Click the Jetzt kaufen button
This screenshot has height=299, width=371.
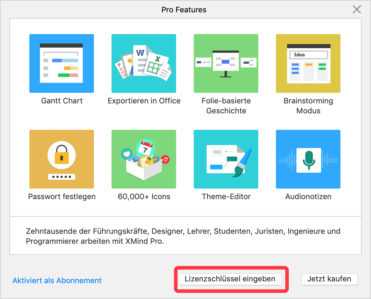pyautogui.click(x=329, y=279)
